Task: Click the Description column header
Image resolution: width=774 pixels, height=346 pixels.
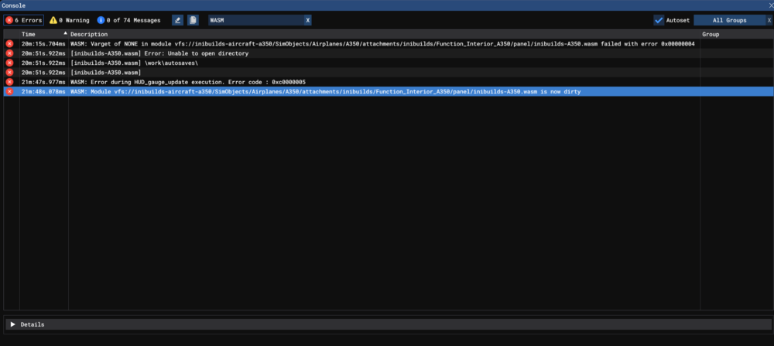Action: [89, 34]
